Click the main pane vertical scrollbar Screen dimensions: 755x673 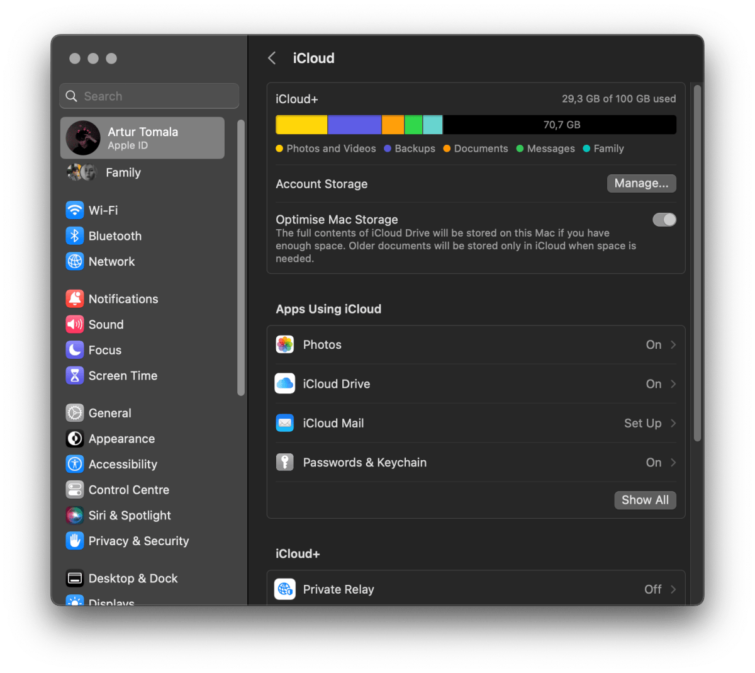click(x=697, y=263)
